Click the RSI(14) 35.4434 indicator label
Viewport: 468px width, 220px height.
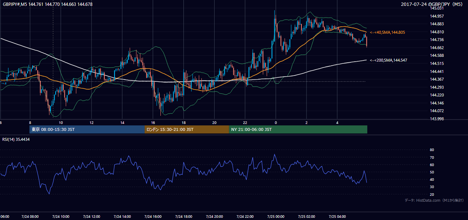coord(16,139)
